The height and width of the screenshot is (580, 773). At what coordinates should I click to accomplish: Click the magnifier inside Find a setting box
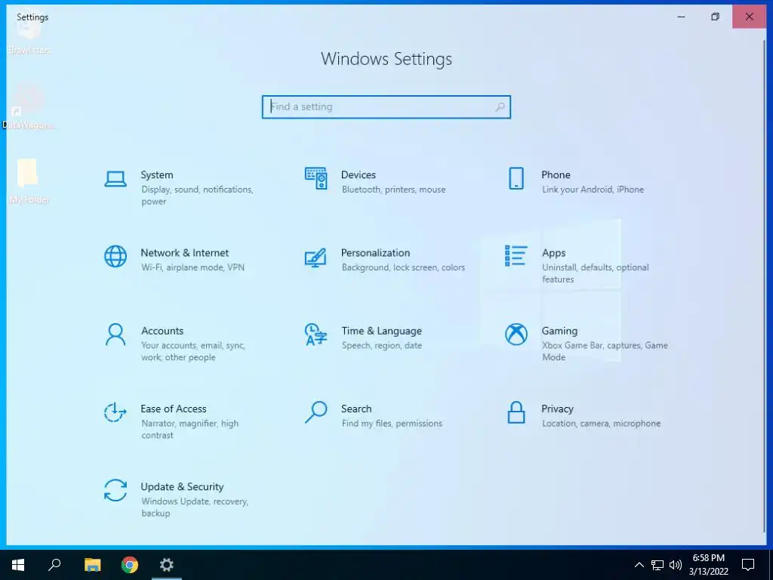click(500, 106)
